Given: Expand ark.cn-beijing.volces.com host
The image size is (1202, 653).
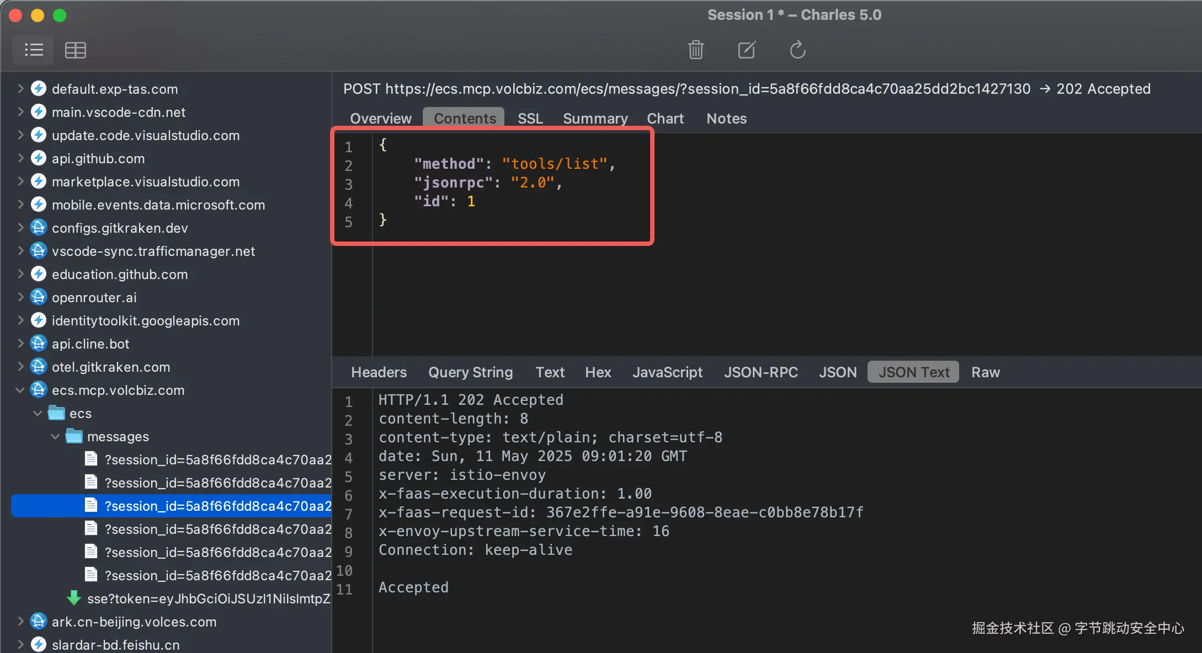Looking at the screenshot, I should pos(20,621).
